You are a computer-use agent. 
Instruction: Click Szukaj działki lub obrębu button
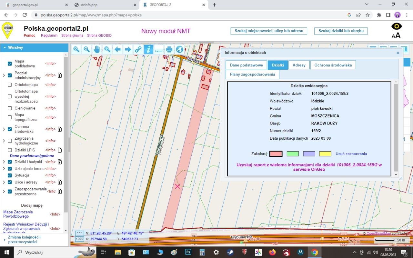coord(341,31)
